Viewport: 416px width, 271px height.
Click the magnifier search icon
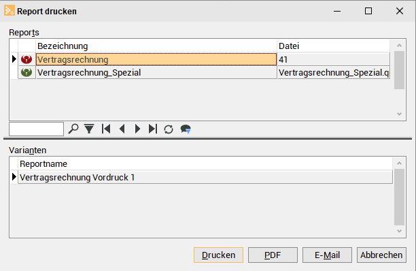pyautogui.click(x=73, y=129)
